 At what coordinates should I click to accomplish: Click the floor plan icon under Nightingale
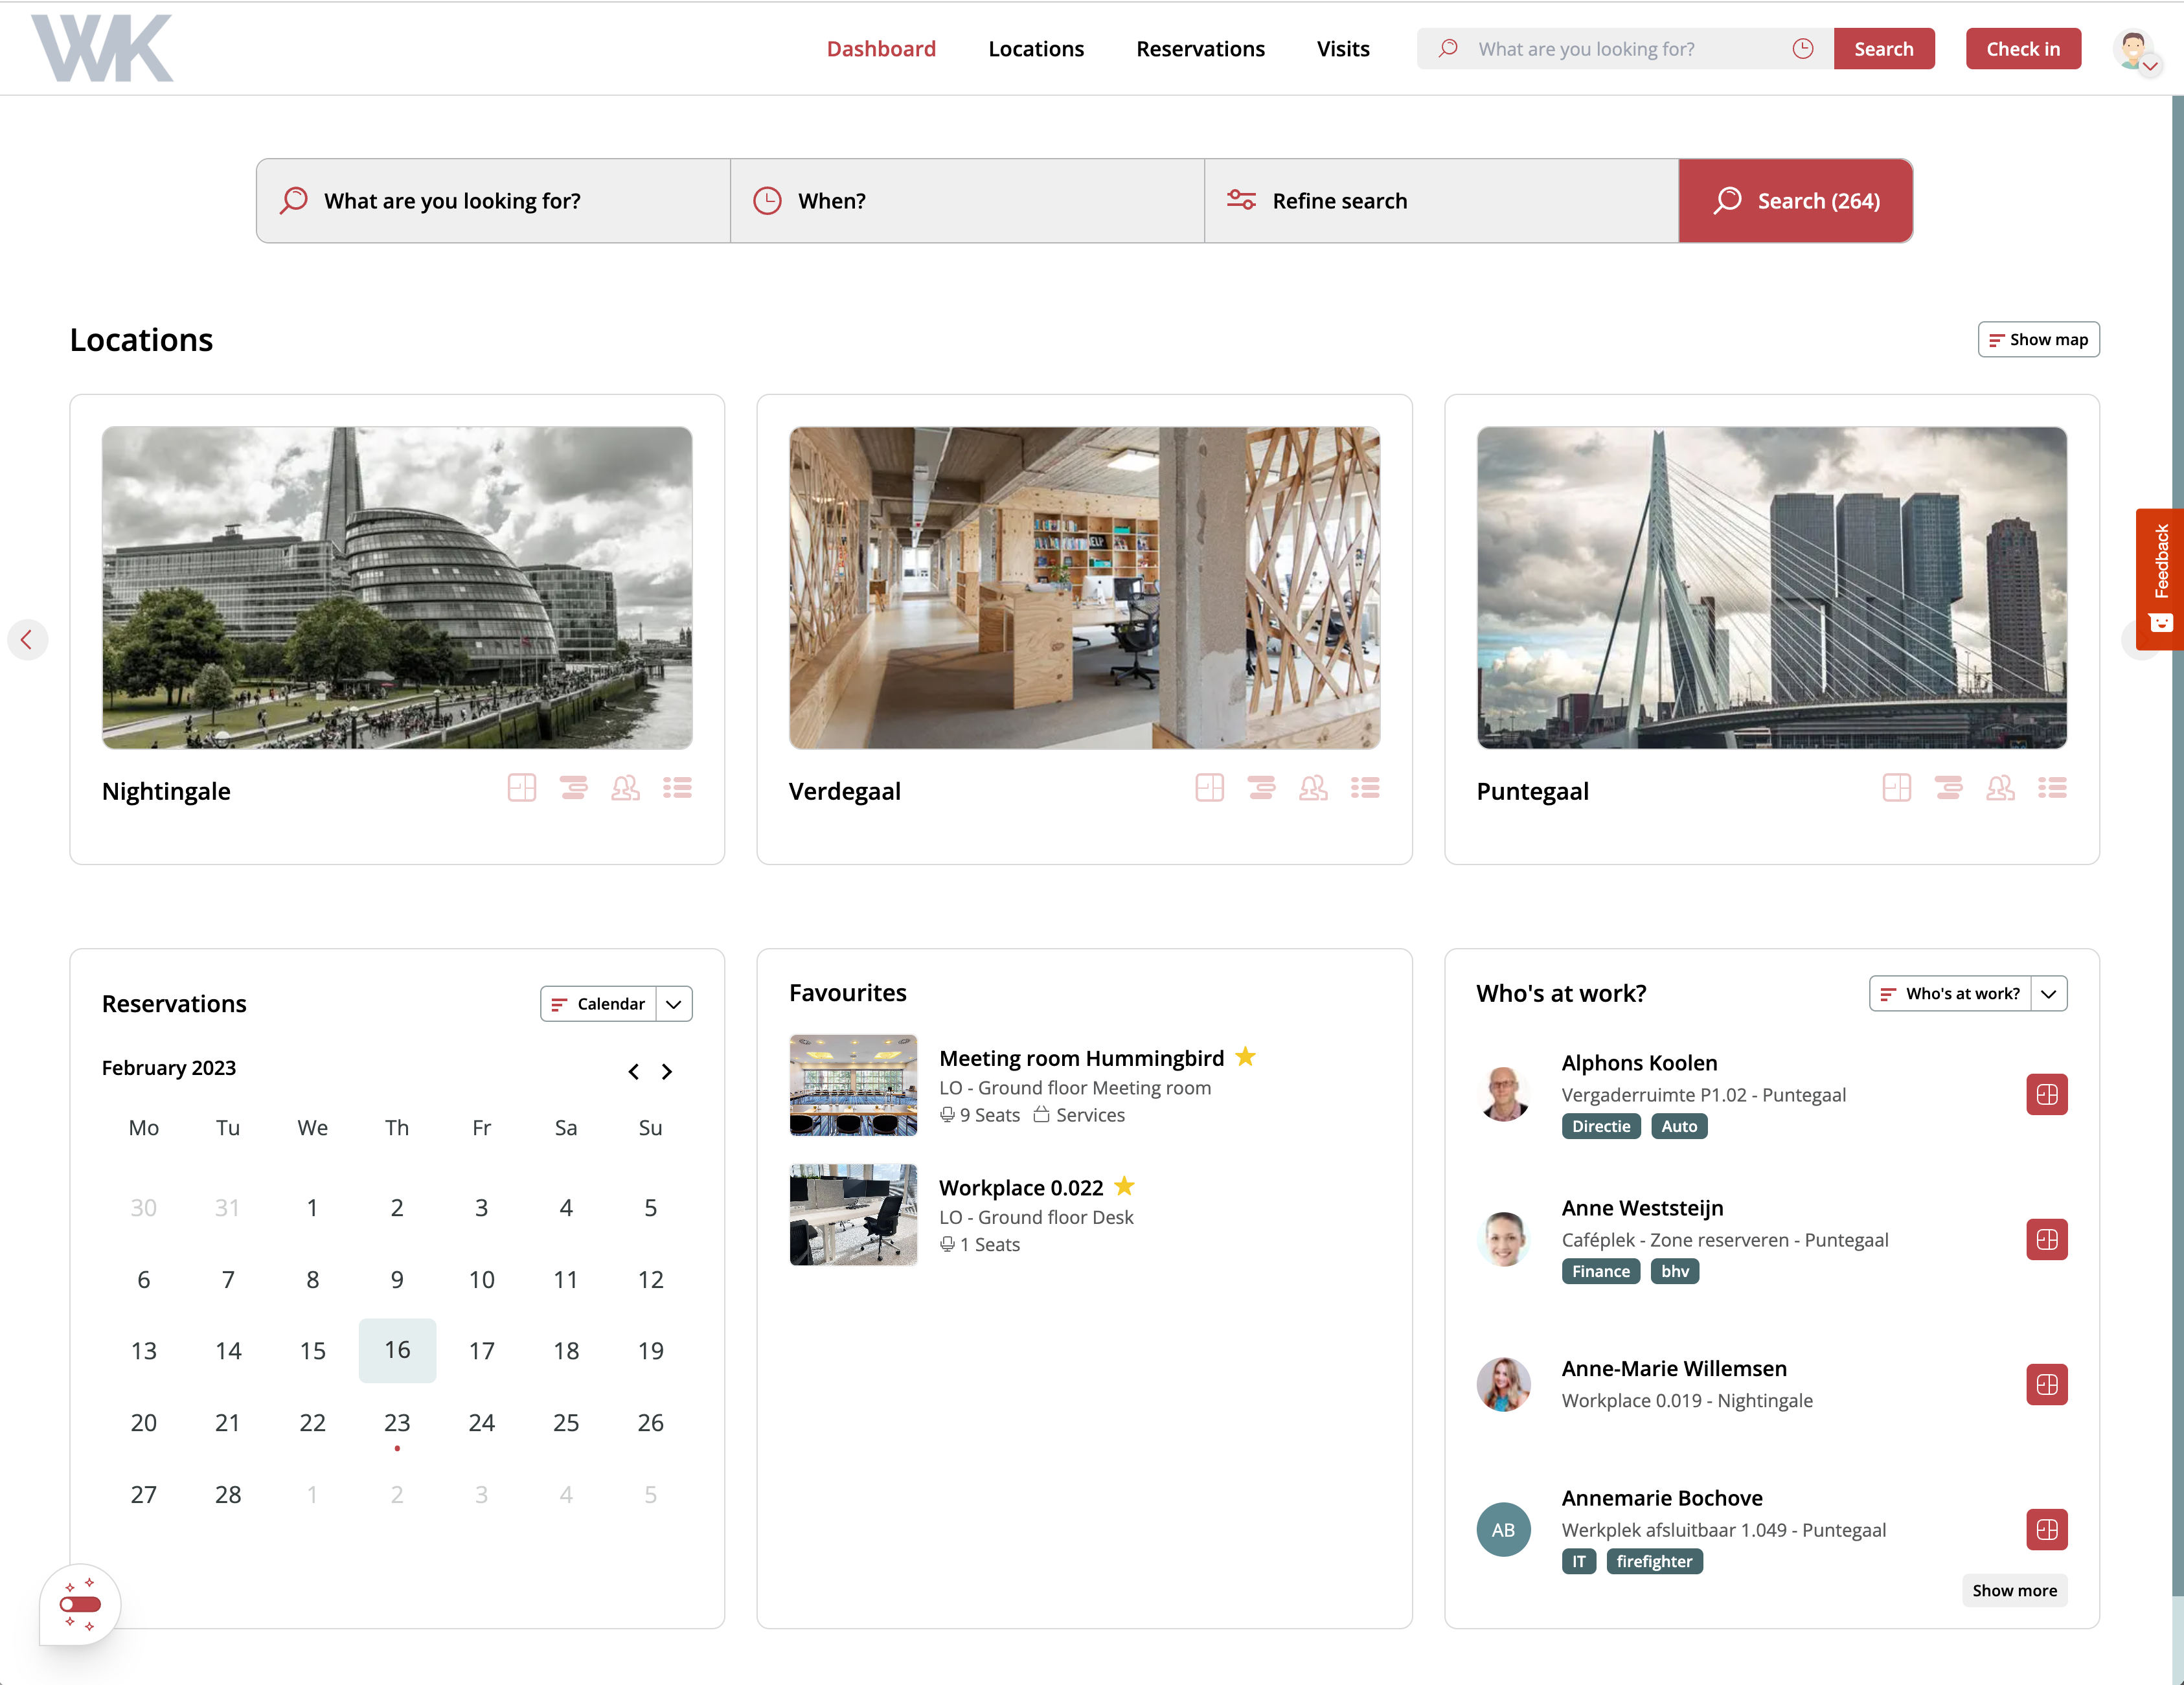coord(521,788)
